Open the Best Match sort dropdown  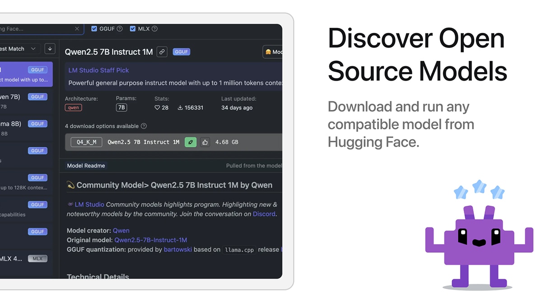coord(20,49)
